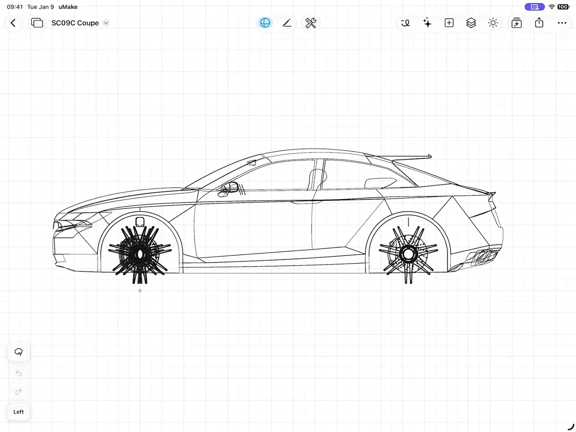Tap the sparkle AI generate icon
The image size is (576, 432).
pos(427,23)
